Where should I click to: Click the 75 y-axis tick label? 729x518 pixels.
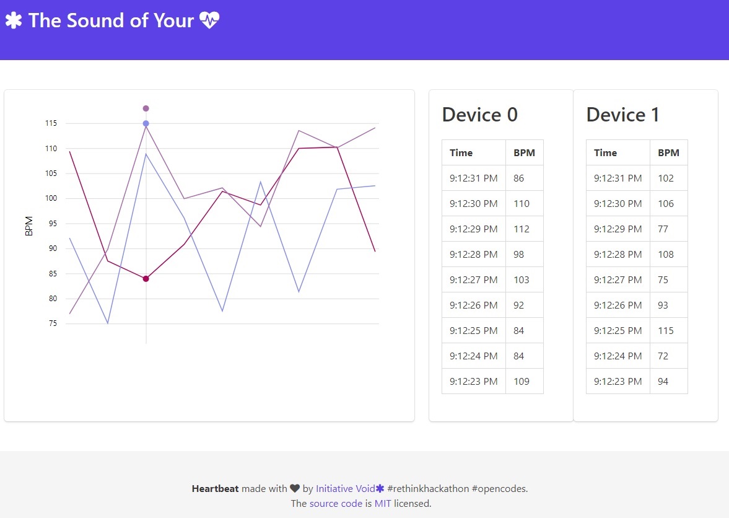point(53,323)
